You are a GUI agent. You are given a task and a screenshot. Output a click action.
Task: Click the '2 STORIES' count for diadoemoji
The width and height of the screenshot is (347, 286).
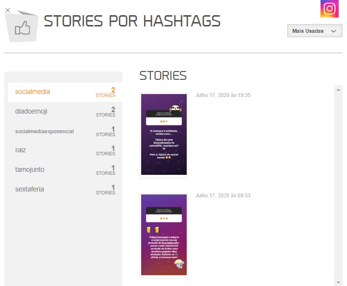105,112
